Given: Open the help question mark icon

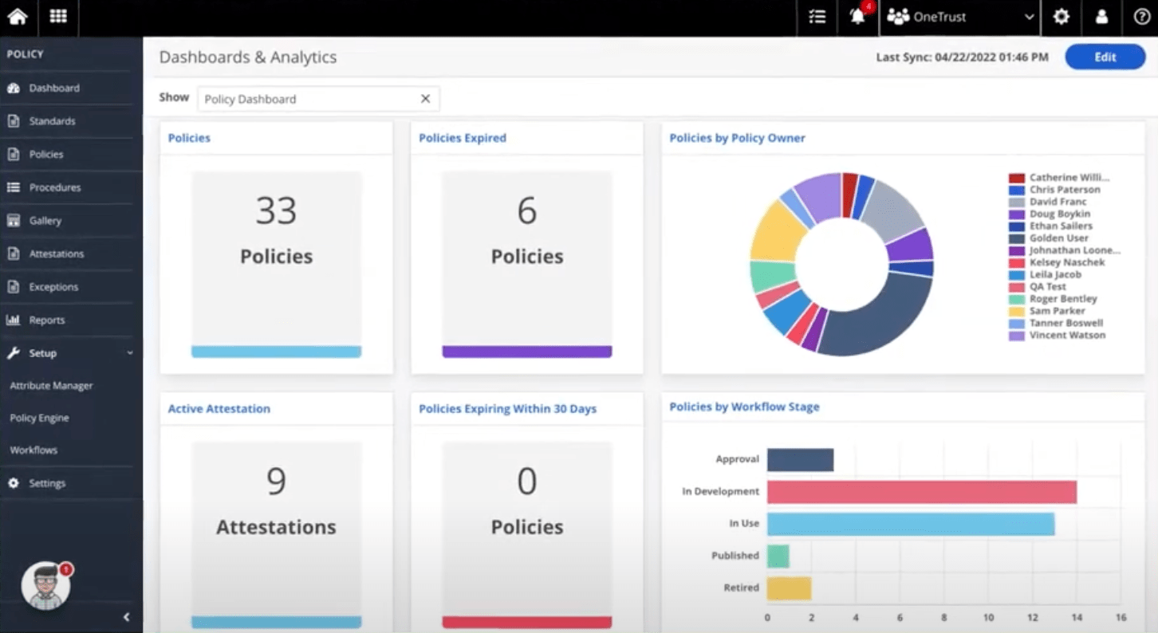Looking at the screenshot, I should point(1141,17).
